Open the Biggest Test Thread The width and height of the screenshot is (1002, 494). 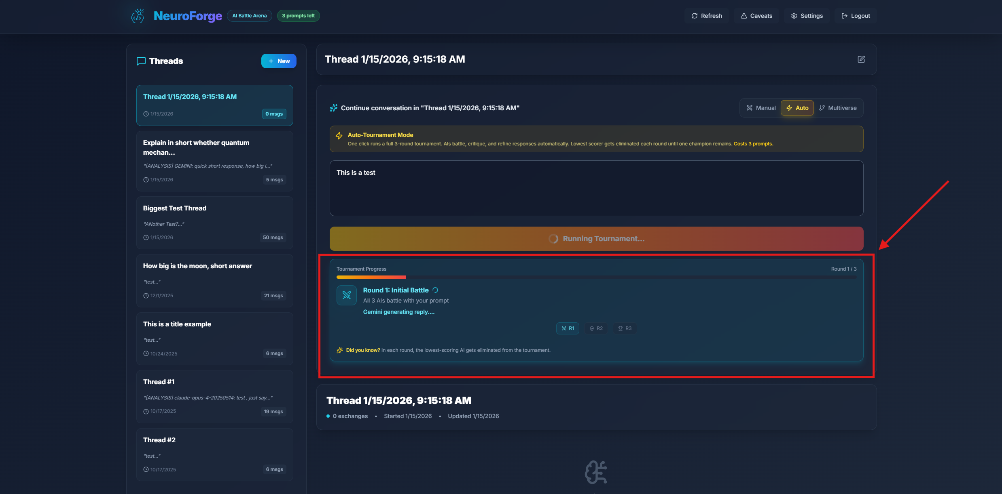point(214,223)
